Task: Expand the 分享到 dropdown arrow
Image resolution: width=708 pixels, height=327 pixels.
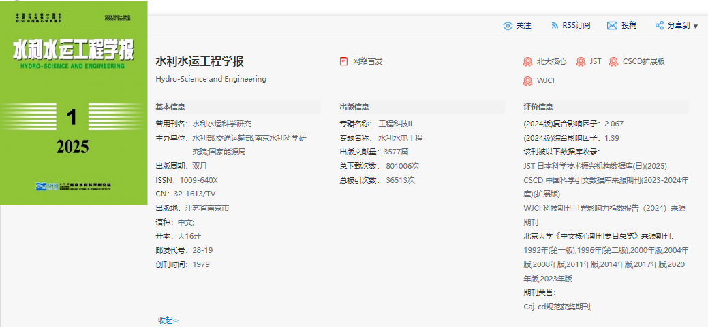Action: 695,26
